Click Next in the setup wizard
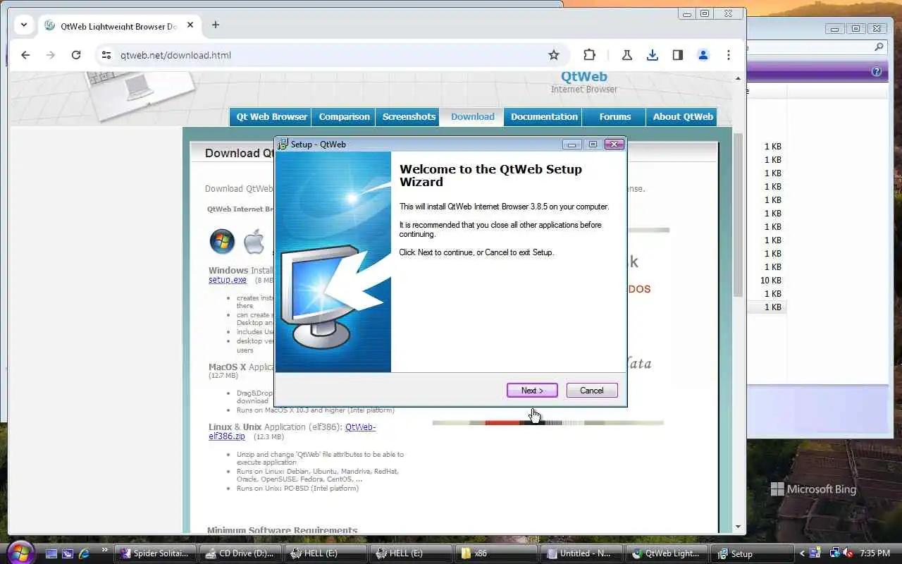 point(532,391)
